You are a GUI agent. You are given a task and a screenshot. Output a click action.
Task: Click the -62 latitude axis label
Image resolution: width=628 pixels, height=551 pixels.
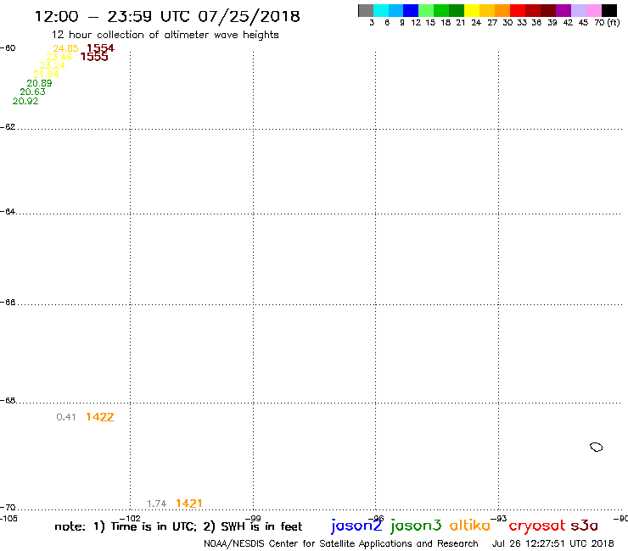[x=8, y=127]
